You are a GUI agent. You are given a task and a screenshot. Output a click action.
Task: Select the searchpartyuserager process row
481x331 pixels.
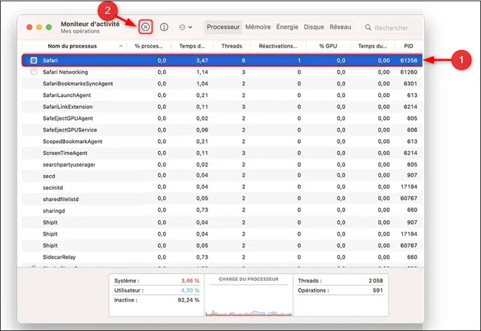[222, 165]
